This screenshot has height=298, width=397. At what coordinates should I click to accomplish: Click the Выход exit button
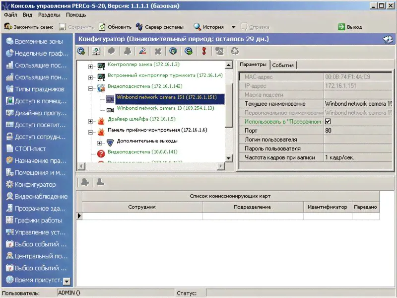click(x=350, y=27)
